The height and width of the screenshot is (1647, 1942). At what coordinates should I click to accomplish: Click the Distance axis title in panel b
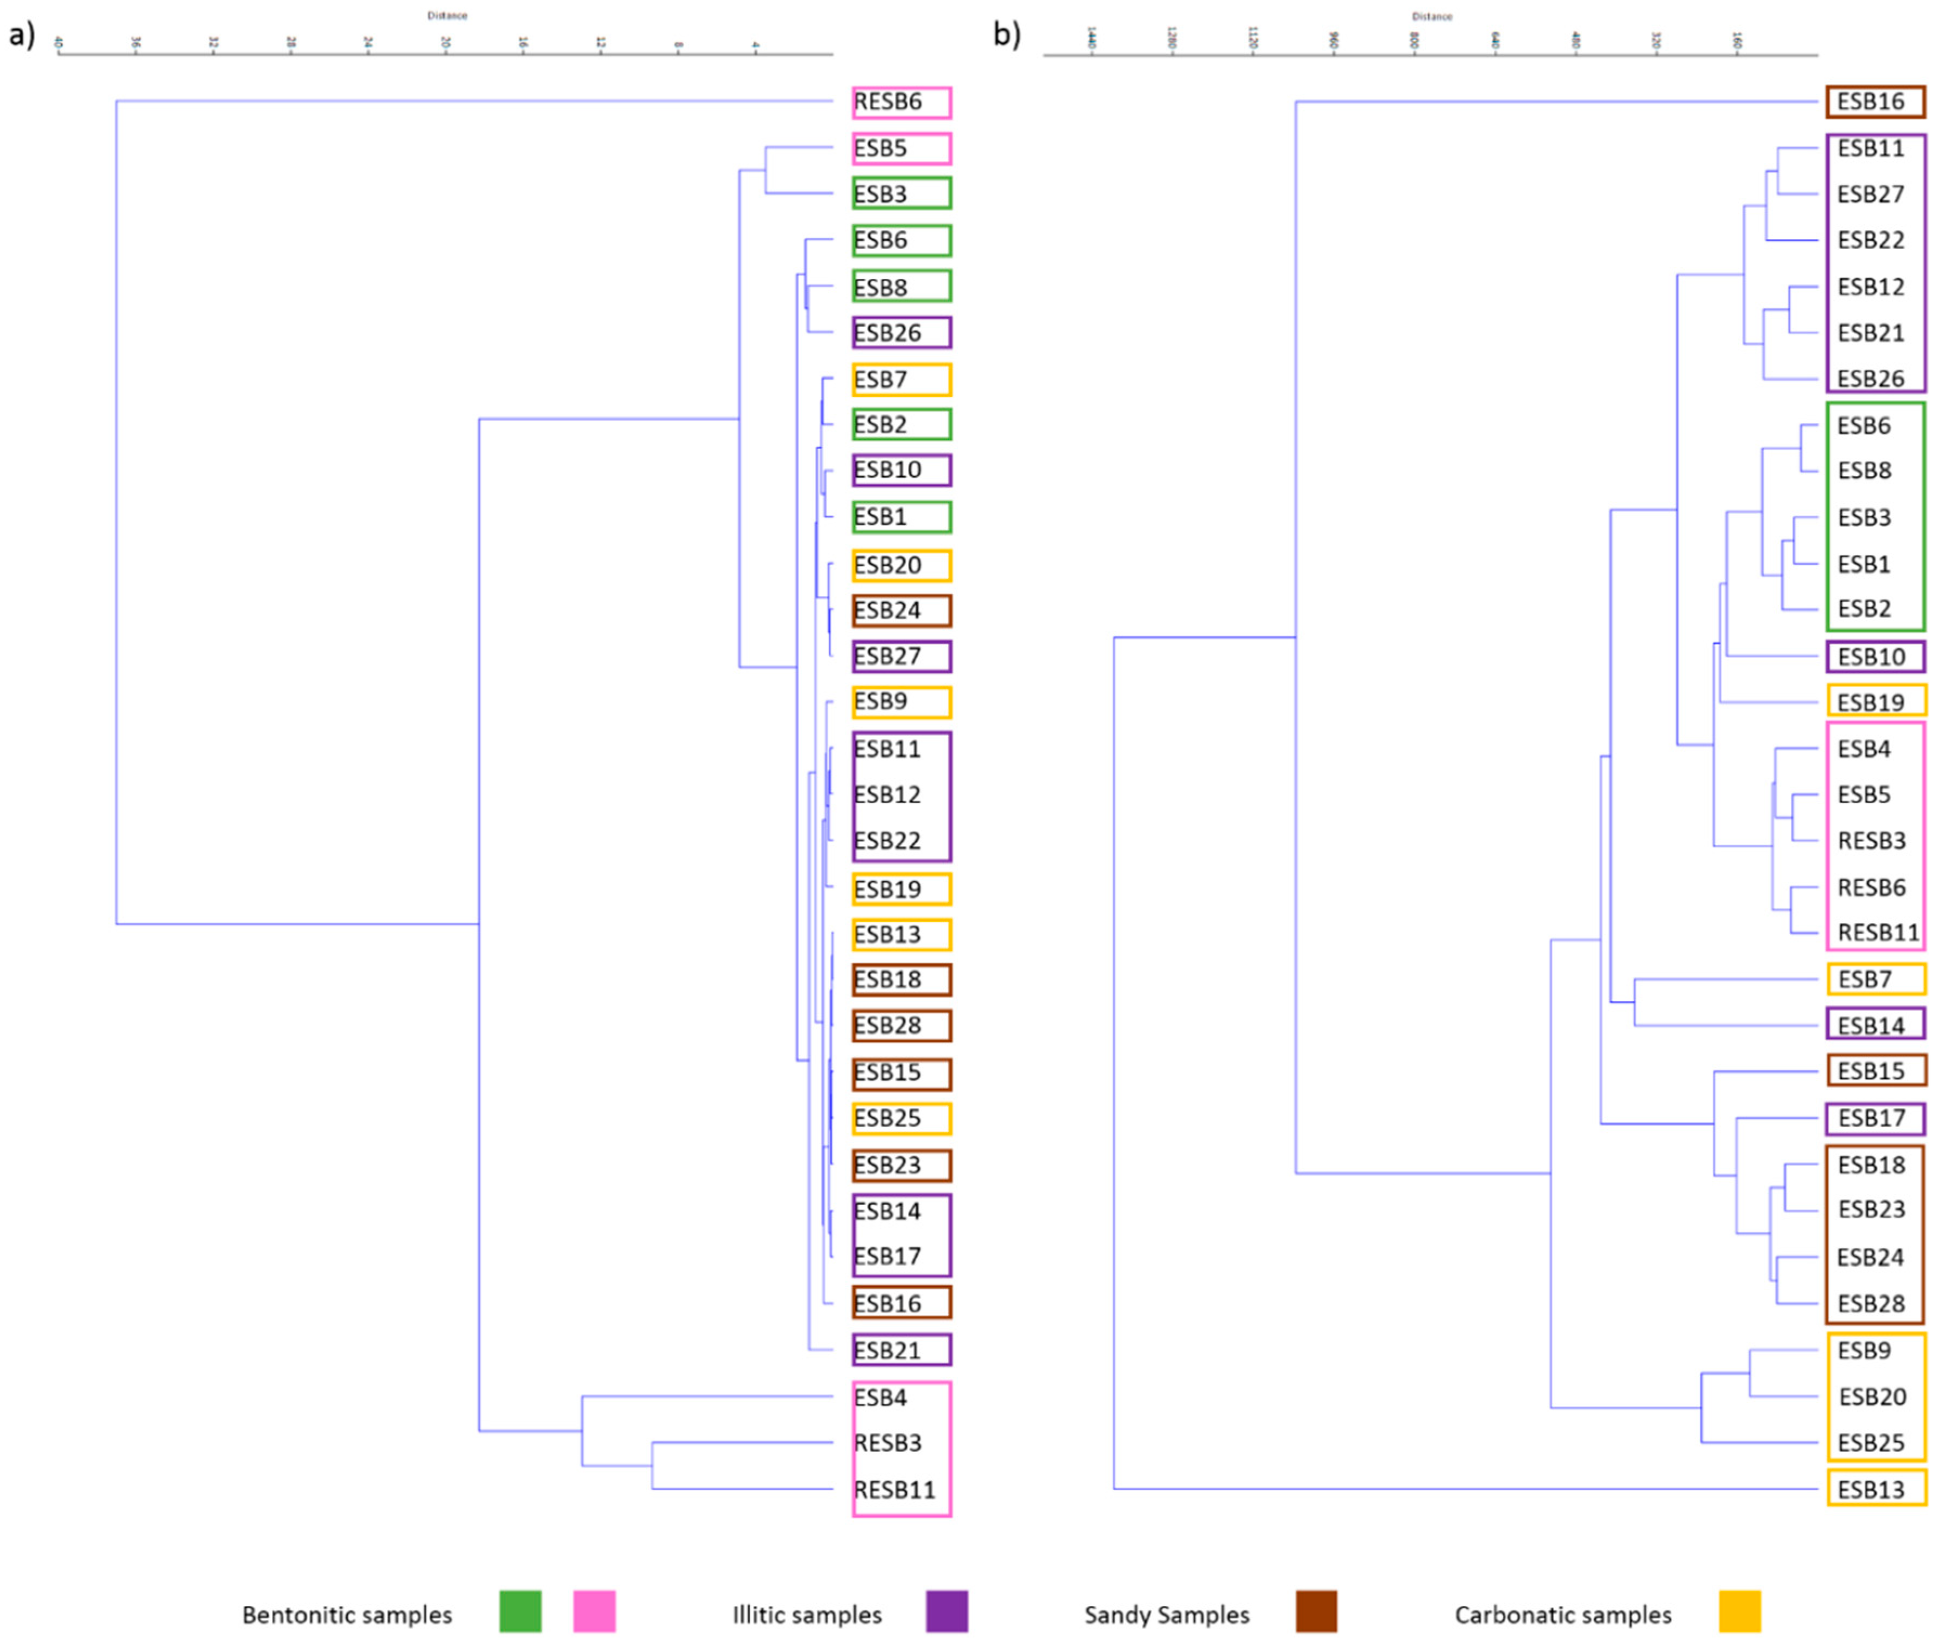1432,17
